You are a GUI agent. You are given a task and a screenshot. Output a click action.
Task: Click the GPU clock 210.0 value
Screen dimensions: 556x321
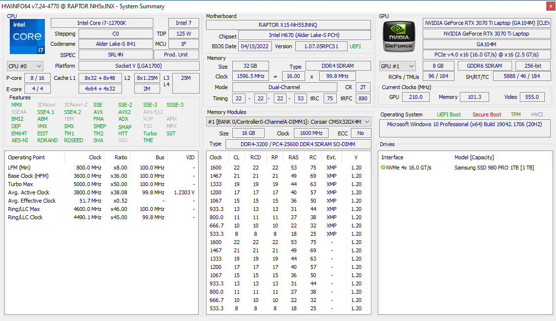click(x=415, y=97)
